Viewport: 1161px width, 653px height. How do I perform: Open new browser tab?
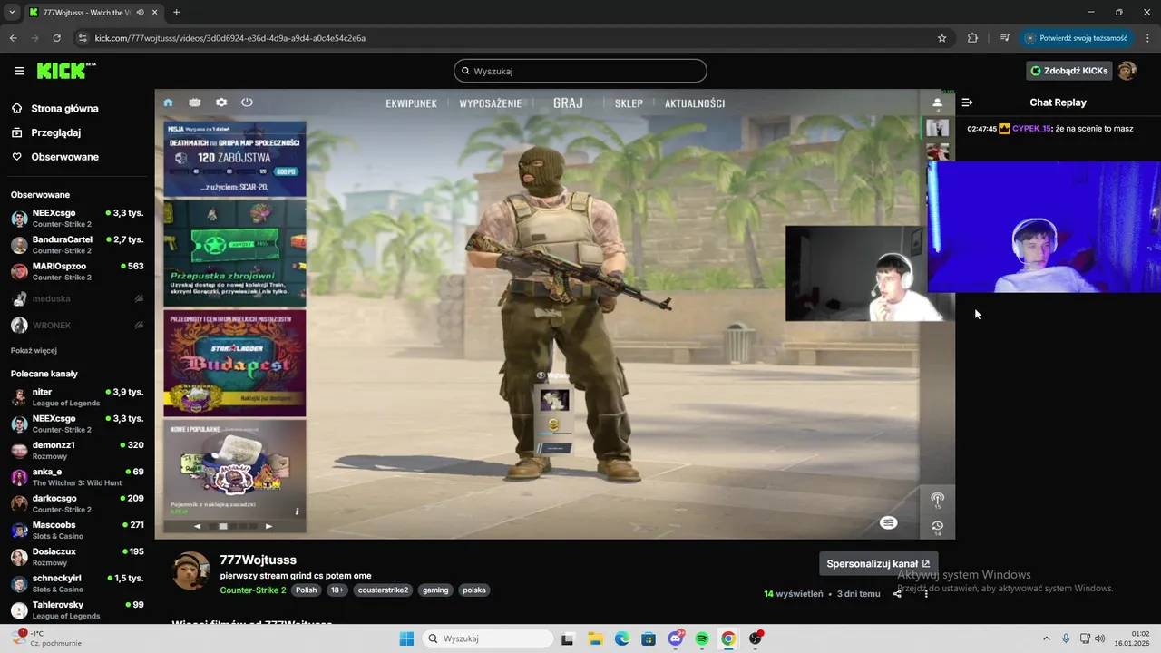pyautogui.click(x=176, y=13)
